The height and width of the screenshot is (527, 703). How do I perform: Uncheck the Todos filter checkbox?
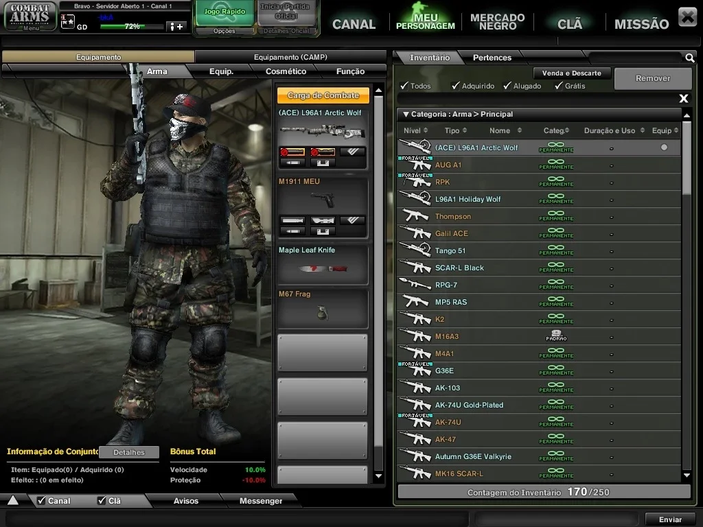point(404,86)
